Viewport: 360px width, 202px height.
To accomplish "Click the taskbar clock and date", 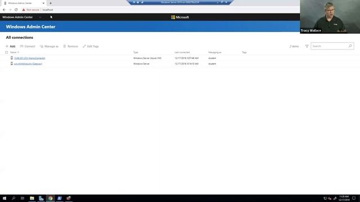I will [x=344, y=198].
